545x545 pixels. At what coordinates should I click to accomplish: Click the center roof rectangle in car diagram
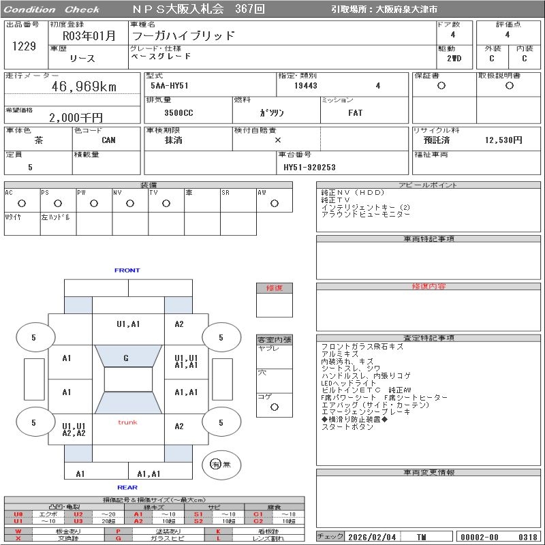tap(127, 379)
